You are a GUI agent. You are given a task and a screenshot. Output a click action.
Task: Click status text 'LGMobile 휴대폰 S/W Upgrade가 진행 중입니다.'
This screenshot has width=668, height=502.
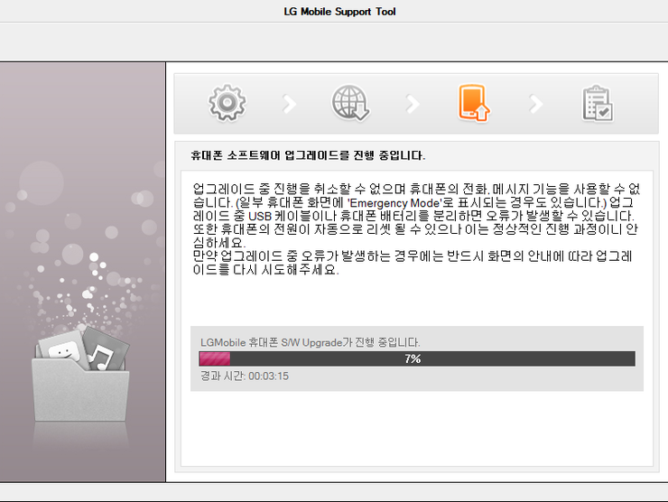click(x=311, y=342)
